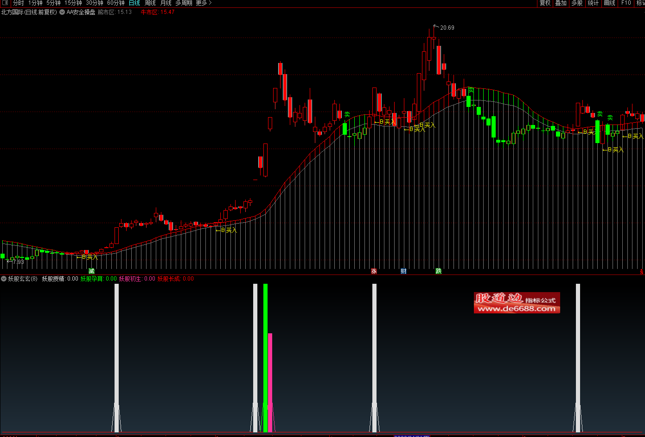Toggle the 叠加 overlay option
645x437 pixels.
point(561,3)
